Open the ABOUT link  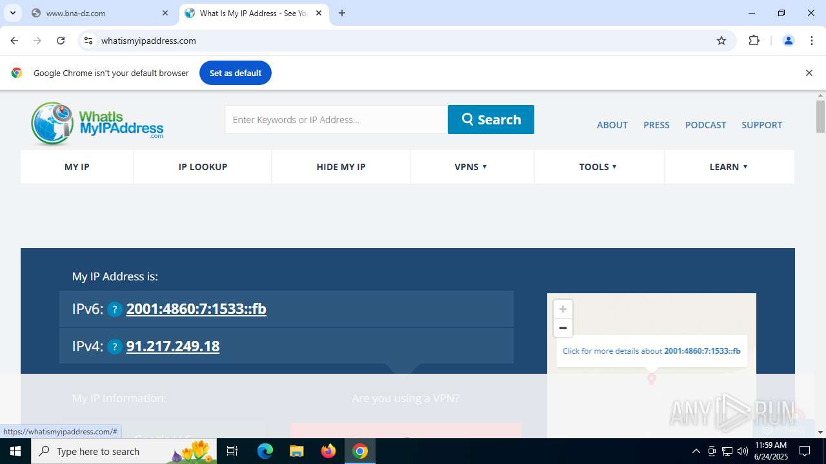pos(612,125)
